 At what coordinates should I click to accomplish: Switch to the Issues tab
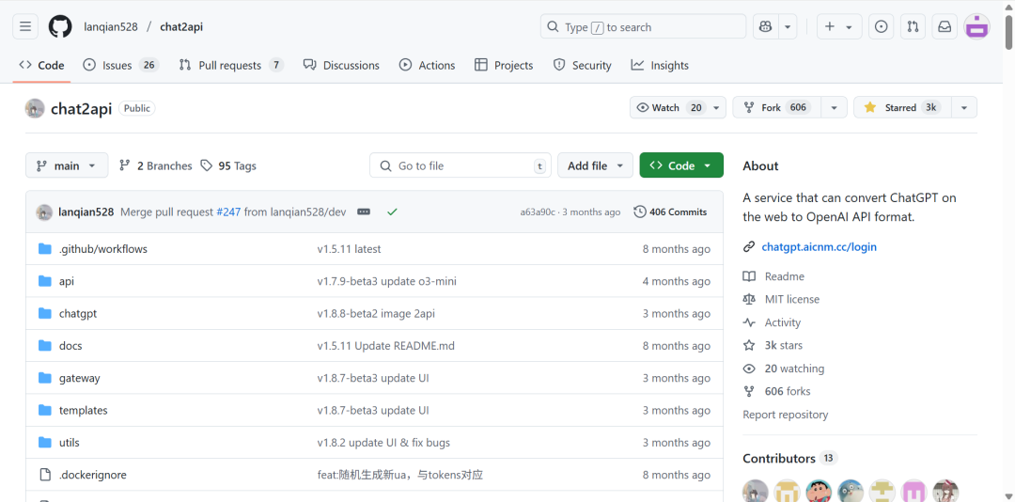coord(120,66)
